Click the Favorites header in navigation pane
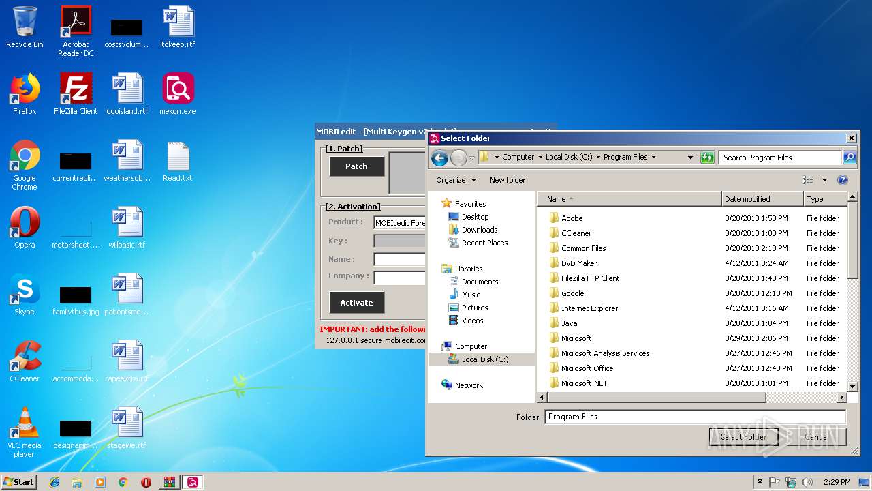872x491 pixels. (x=464, y=204)
